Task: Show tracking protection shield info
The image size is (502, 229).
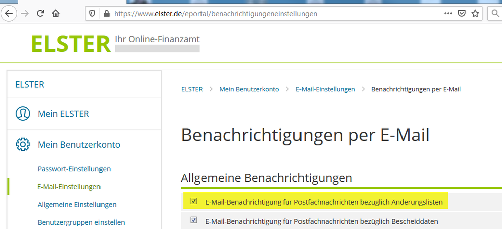Action: (x=92, y=14)
